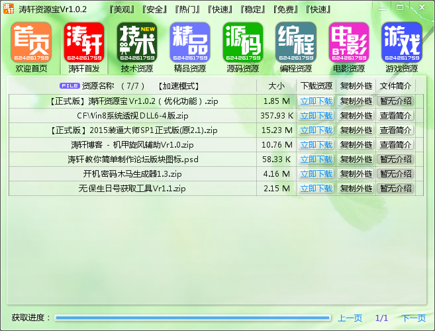The image size is (435, 331).
Task: Click the 大小 column header
Action: (276, 86)
